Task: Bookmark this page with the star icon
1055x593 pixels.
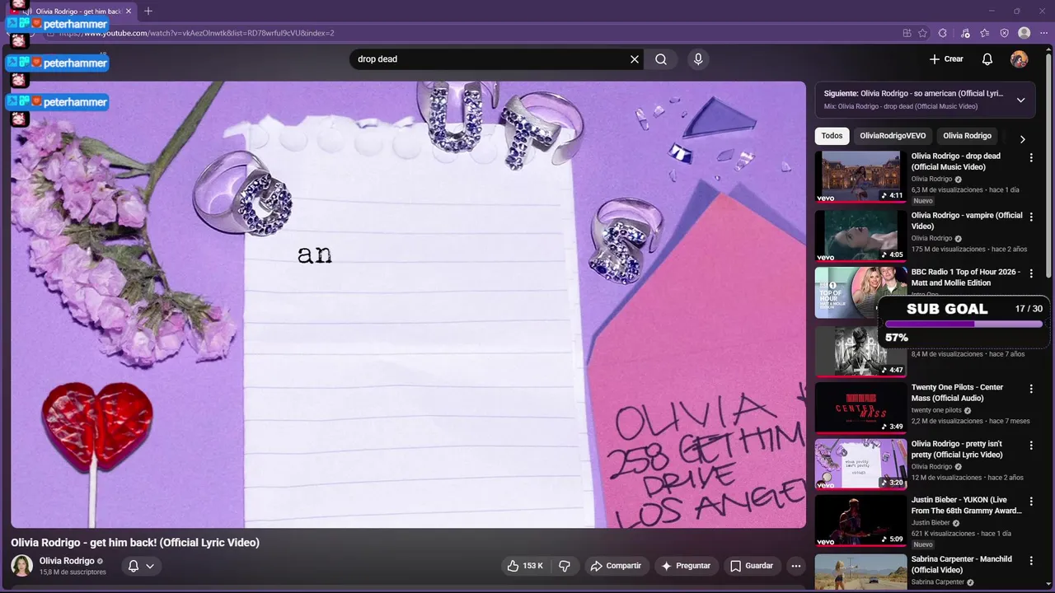Action: (x=922, y=33)
